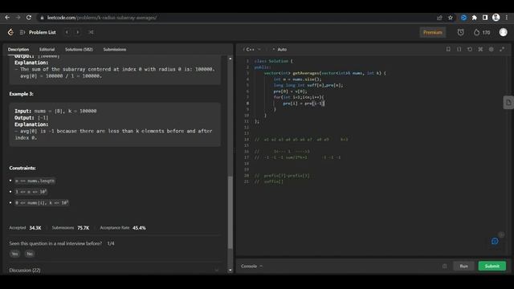Click the icon left of Run
The width and height of the screenshot is (514, 289).
[x=444, y=266]
